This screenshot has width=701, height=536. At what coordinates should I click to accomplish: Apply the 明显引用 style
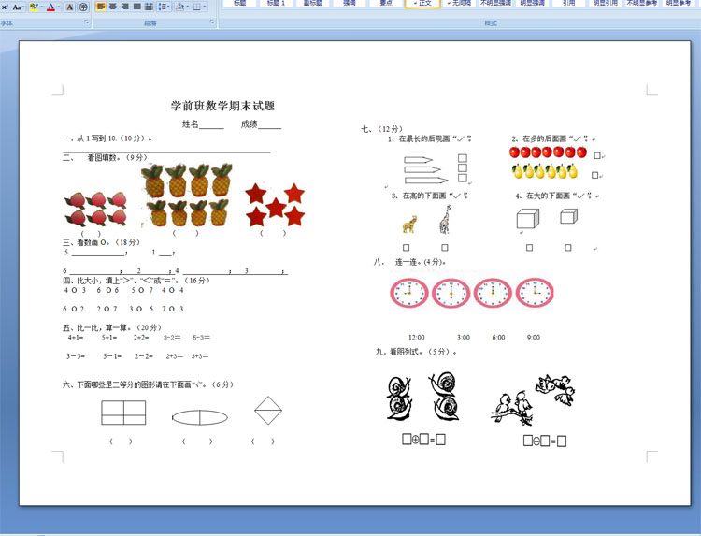(x=606, y=3)
